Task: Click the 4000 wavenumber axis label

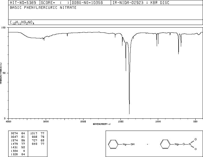Action: 9,122
